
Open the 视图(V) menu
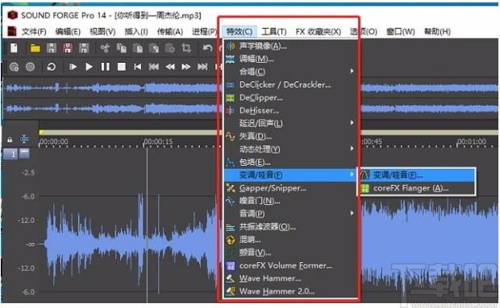pyautogui.click(x=102, y=32)
